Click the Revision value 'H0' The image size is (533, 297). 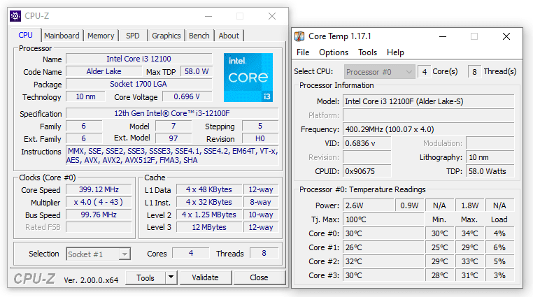(260, 138)
